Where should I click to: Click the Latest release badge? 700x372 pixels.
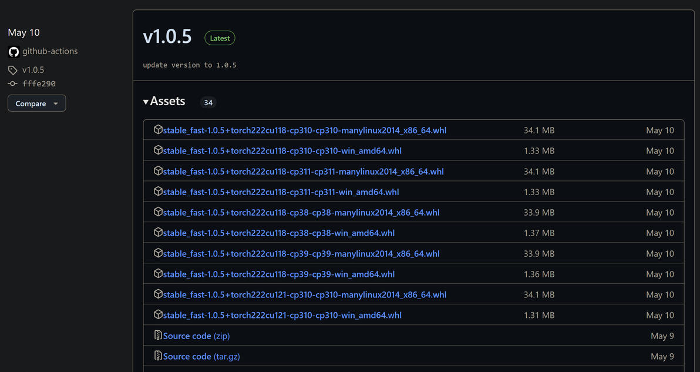pos(220,38)
